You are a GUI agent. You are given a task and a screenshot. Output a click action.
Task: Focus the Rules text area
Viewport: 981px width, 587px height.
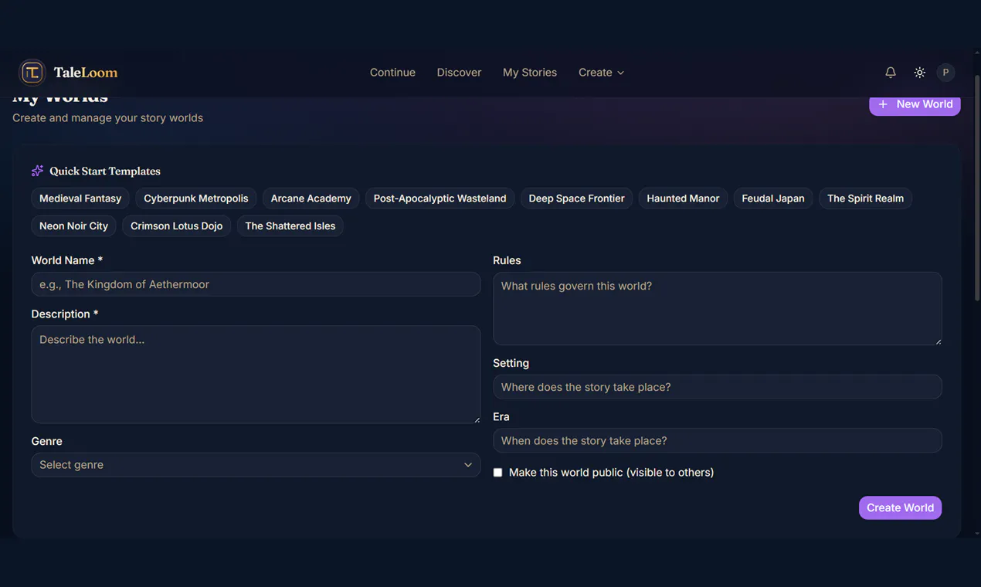tap(718, 308)
